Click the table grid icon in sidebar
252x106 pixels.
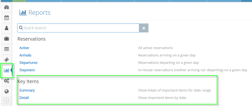7,49
